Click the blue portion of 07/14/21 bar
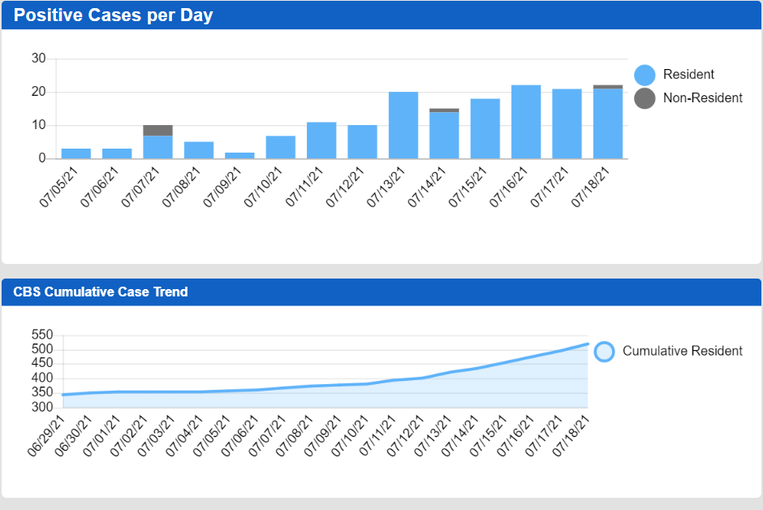The height and width of the screenshot is (510, 763). click(444, 135)
